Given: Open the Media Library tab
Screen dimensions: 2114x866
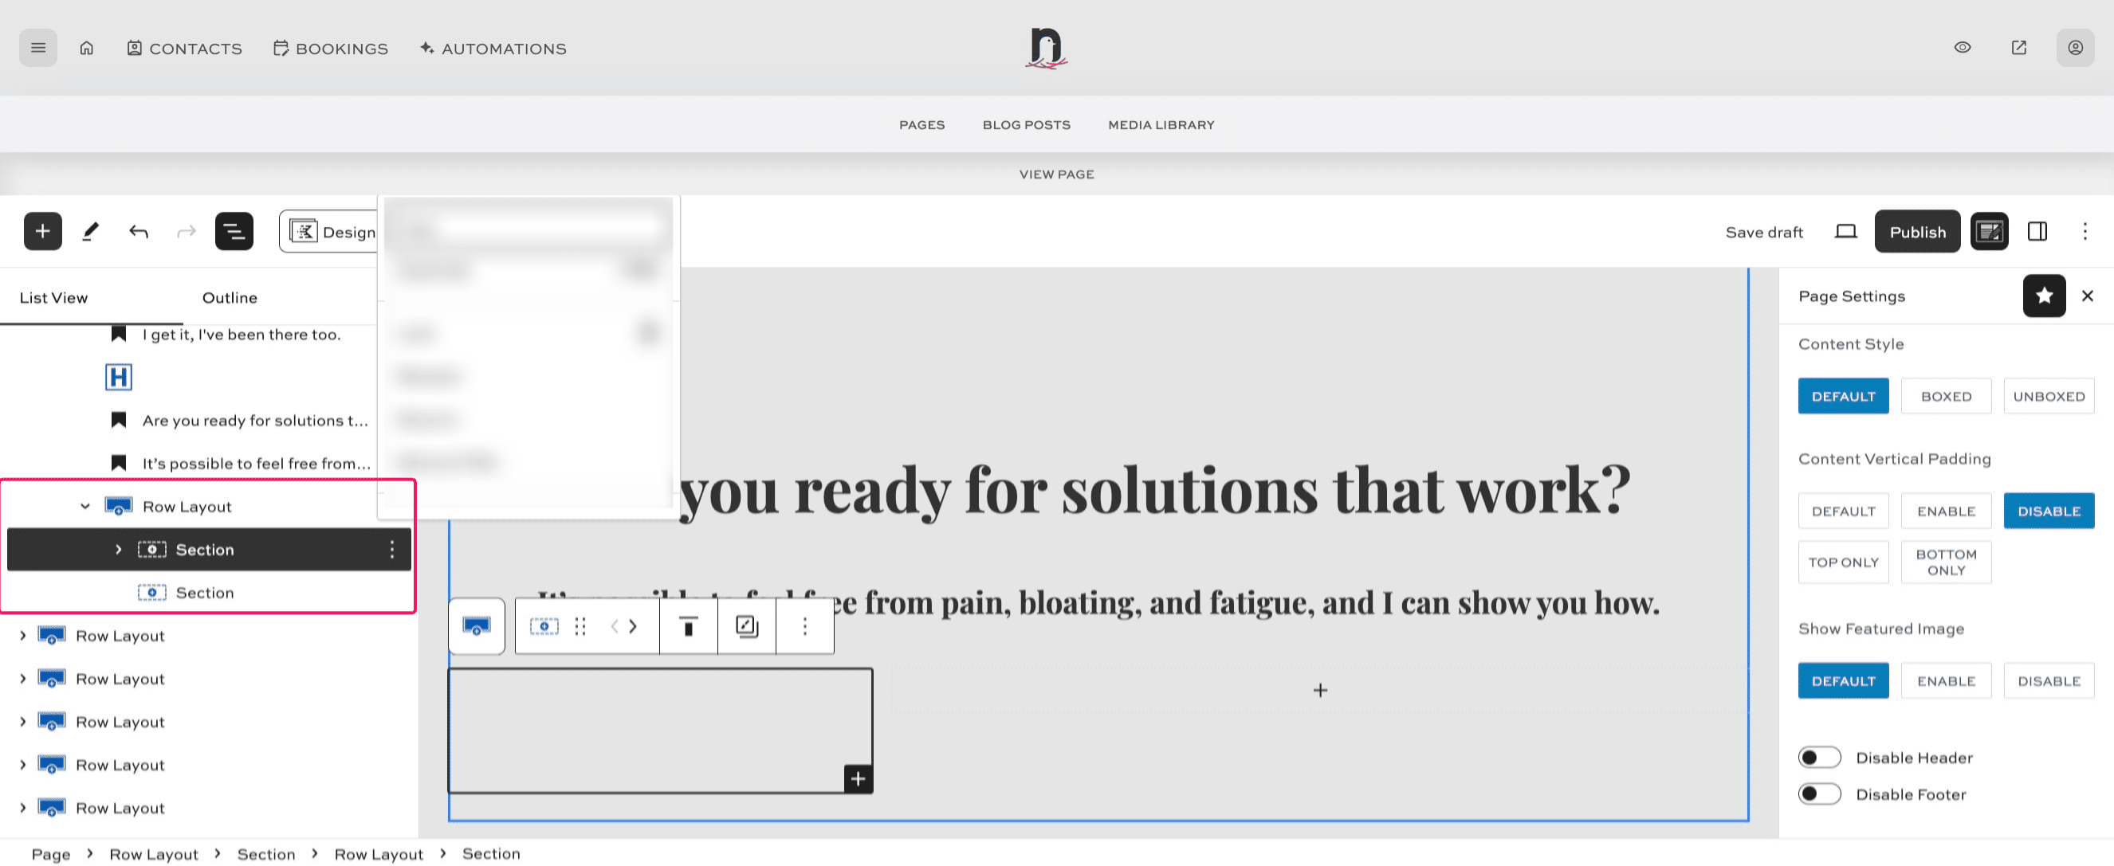Looking at the screenshot, I should 1161,124.
